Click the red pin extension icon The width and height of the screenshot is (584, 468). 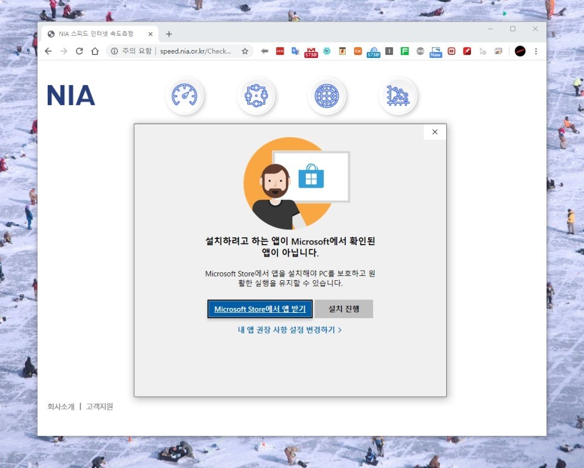click(467, 51)
